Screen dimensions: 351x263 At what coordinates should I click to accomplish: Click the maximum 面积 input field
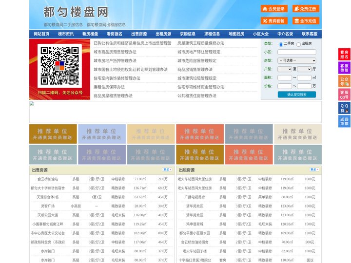pos(304,77)
